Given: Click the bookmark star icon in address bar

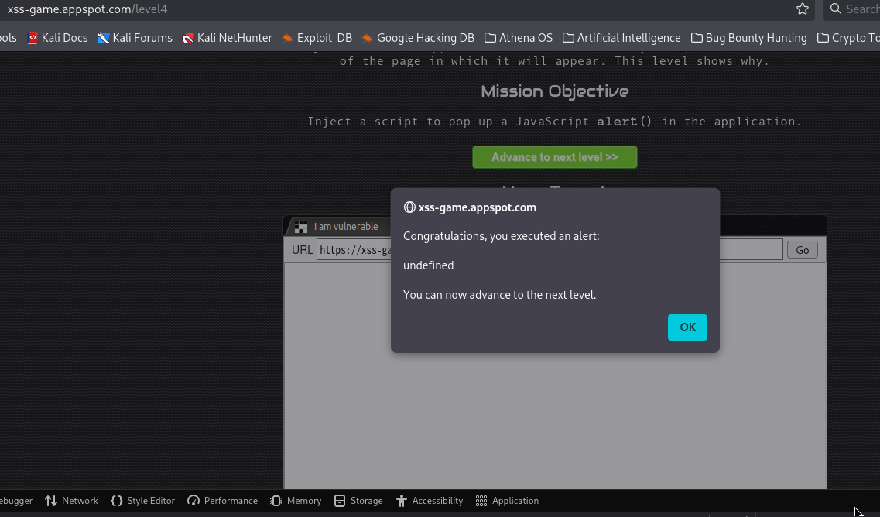Looking at the screenshot, I should click(x=803, y=9).
